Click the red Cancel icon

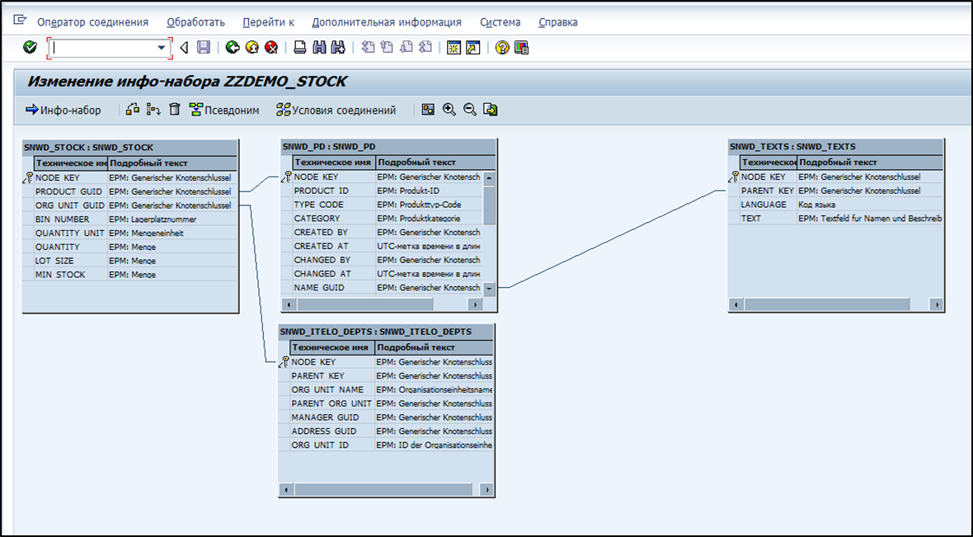tap(270, 48)
